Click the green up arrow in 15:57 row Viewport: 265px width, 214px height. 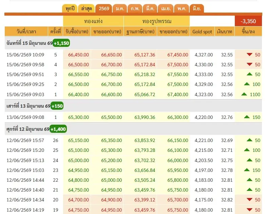[x=249, y=140]
